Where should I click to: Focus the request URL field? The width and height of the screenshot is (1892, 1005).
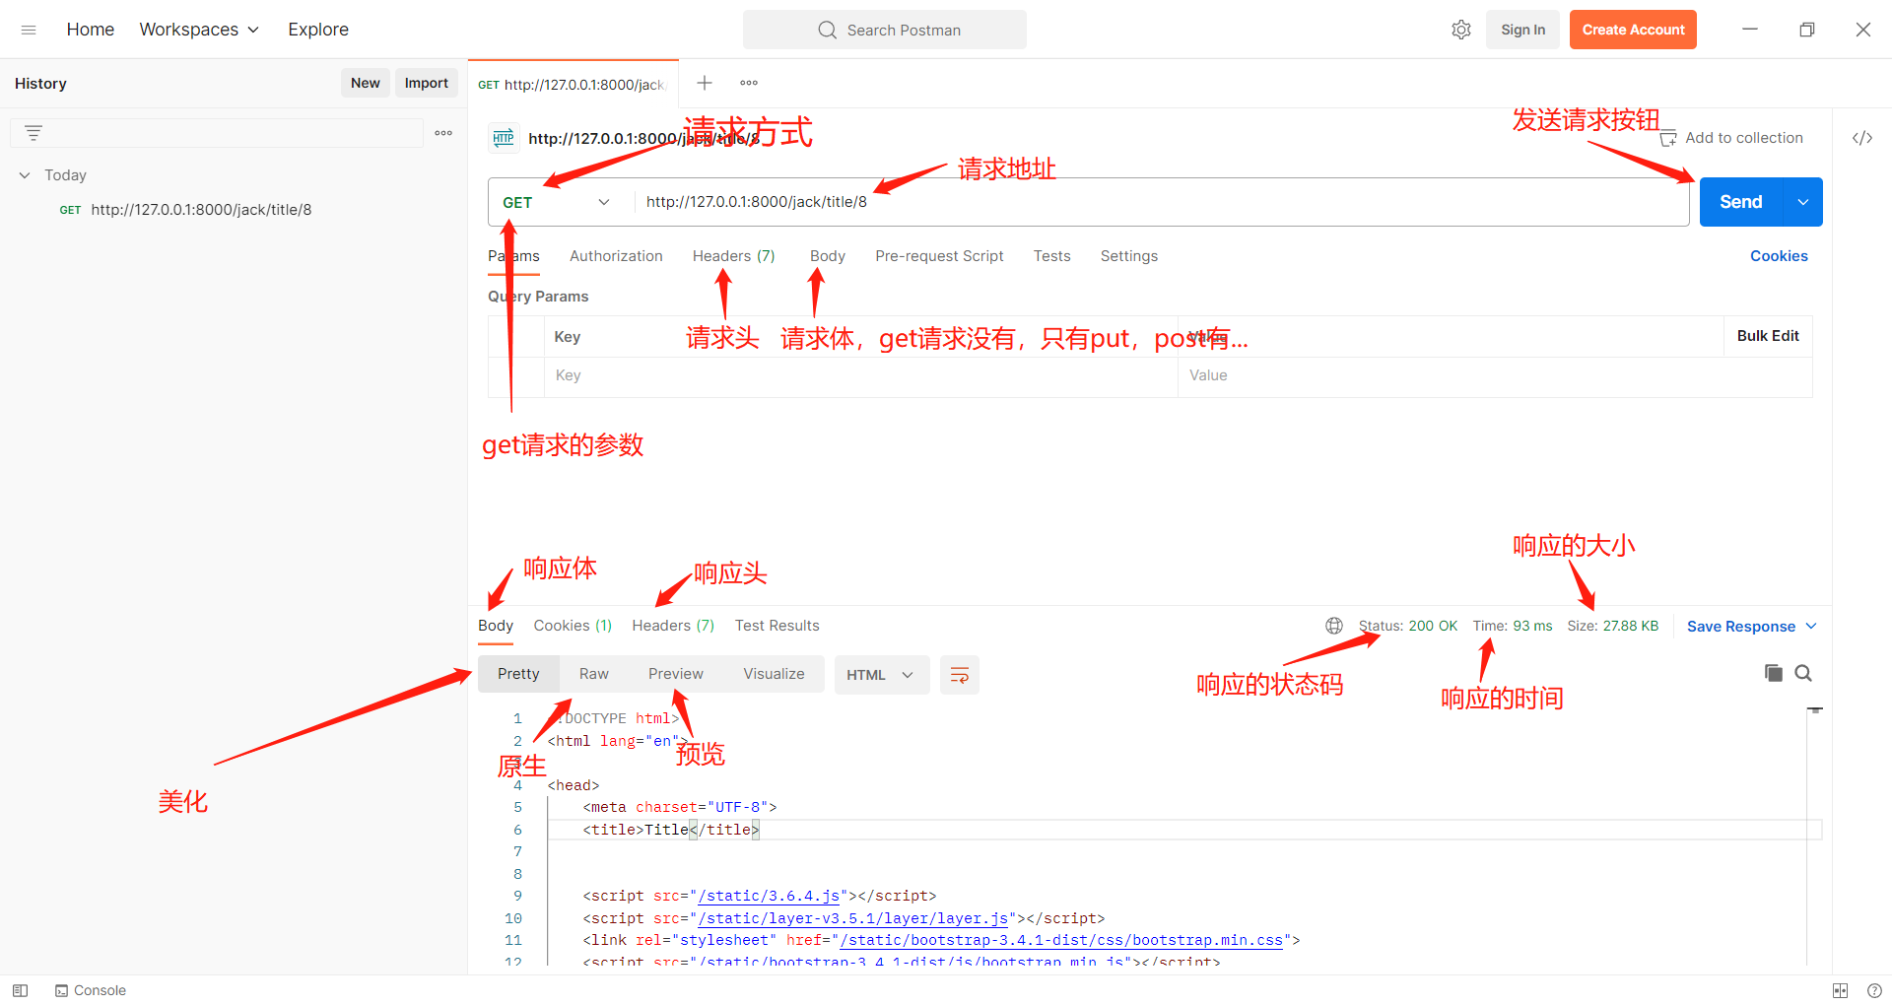pos(1163,202)
